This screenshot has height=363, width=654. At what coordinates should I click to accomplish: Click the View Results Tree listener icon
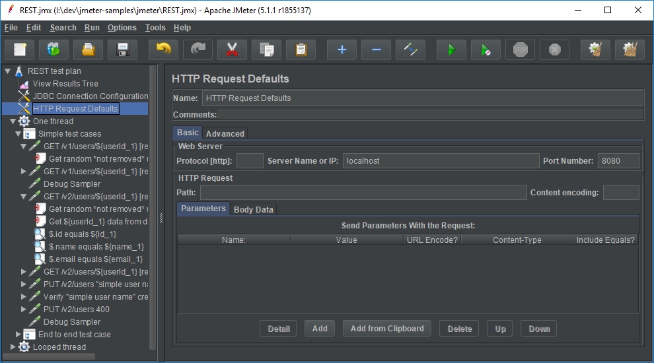coord(24,84)
